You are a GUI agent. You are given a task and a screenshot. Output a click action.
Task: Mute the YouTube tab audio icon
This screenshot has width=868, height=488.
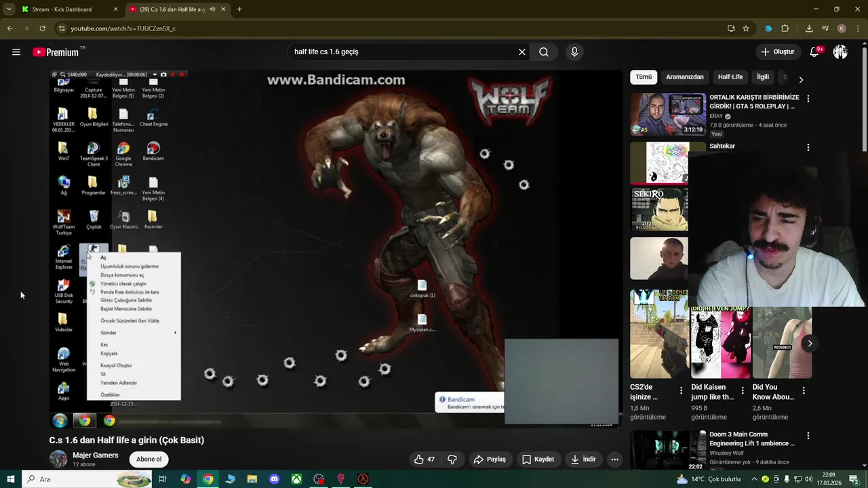click(212, 9)
